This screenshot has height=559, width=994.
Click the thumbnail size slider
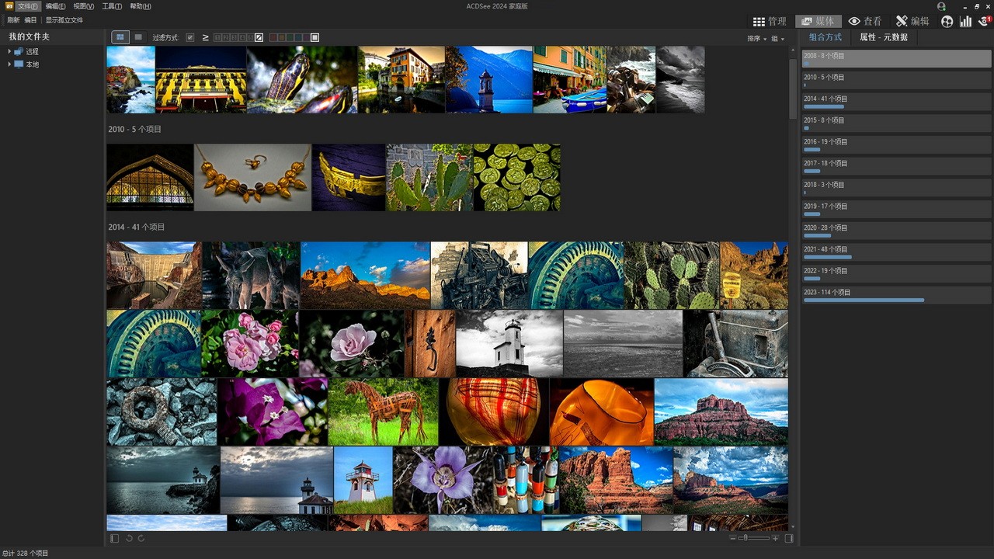(754, 538)
